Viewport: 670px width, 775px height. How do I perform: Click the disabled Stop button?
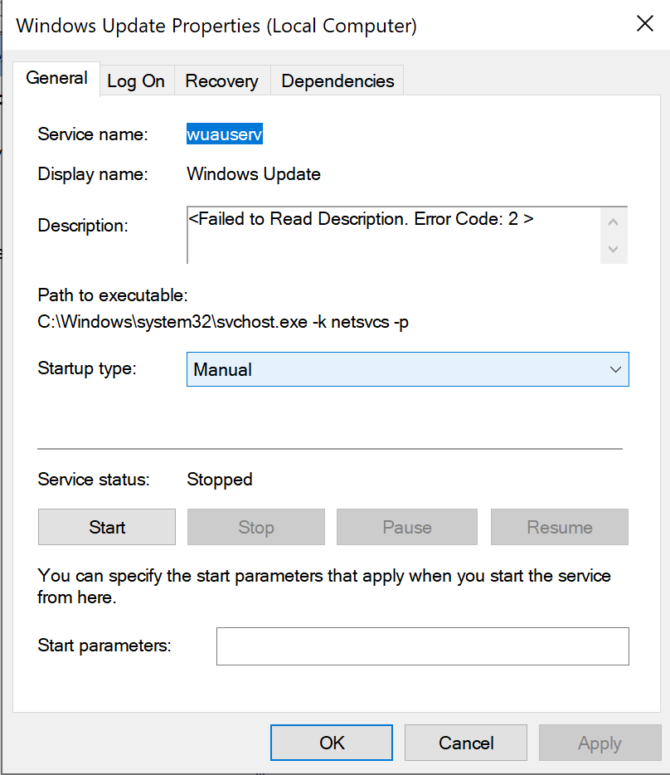[256, 527]
